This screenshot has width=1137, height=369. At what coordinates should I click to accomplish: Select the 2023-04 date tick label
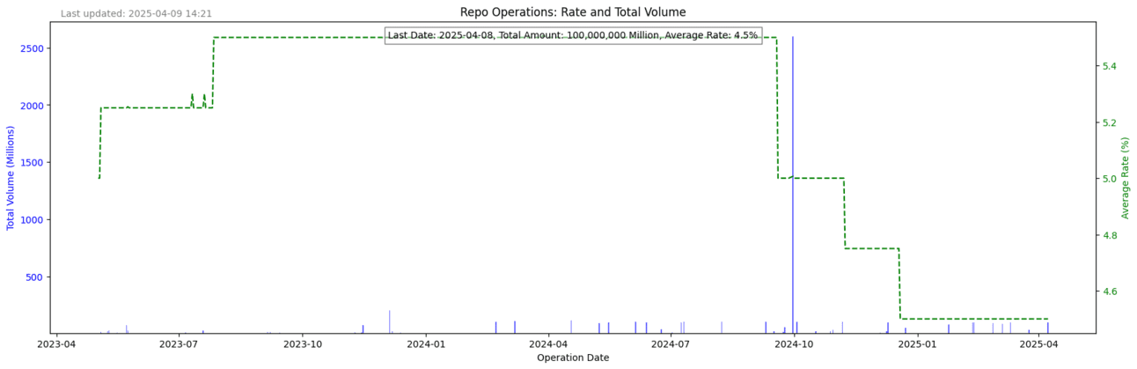(56, 344)
